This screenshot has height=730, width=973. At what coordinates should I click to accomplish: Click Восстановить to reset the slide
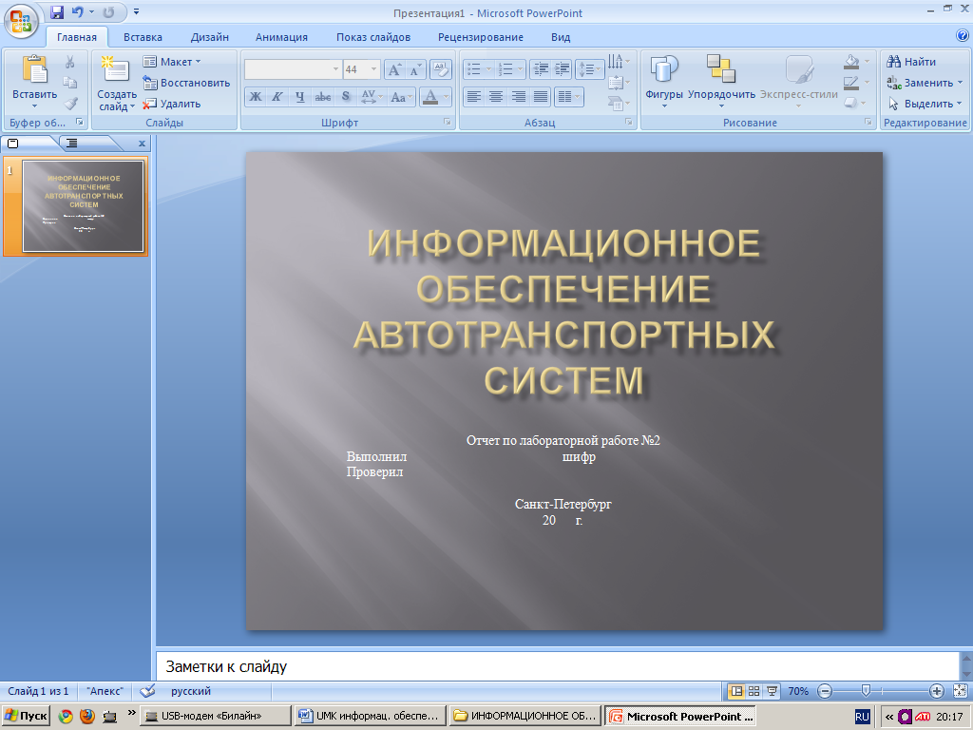point(186,83)
